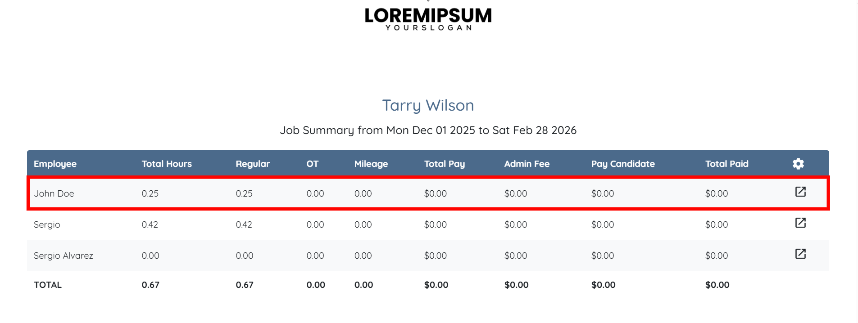Click the Regular column header

click(x=253, y=164)
